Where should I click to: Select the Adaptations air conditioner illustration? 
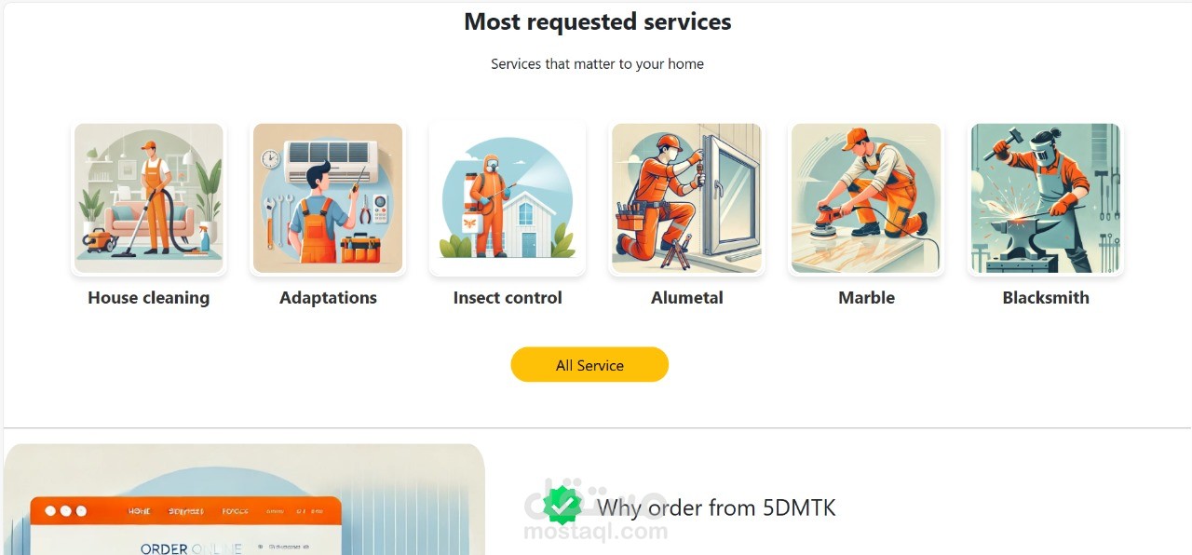point(328,198)
